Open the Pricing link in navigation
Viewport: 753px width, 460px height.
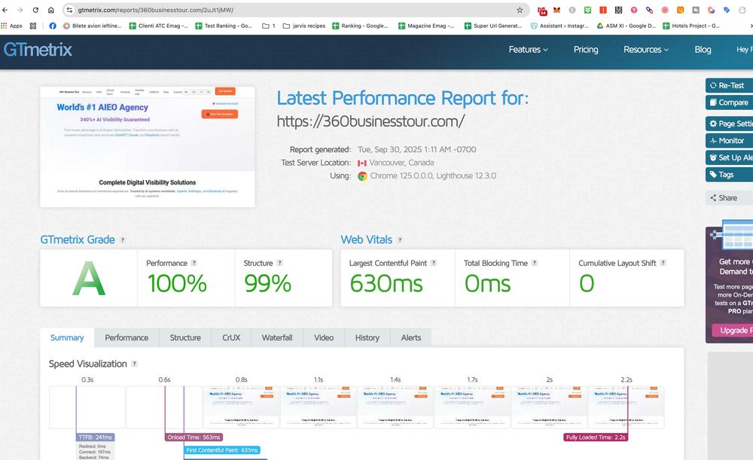coord(586,50)
